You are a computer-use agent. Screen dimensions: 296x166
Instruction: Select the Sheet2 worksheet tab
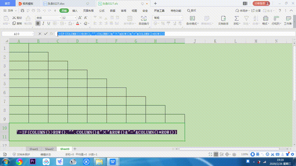[x=49, y=149]
